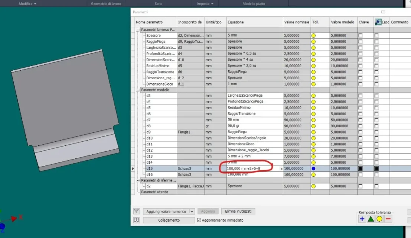Click the yellow tolerance dot for d2
Screen dimensions: 411x238
coord(313,186)
